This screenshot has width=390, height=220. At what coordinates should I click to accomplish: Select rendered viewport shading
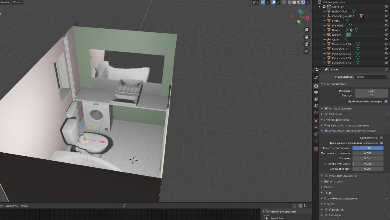303,2
